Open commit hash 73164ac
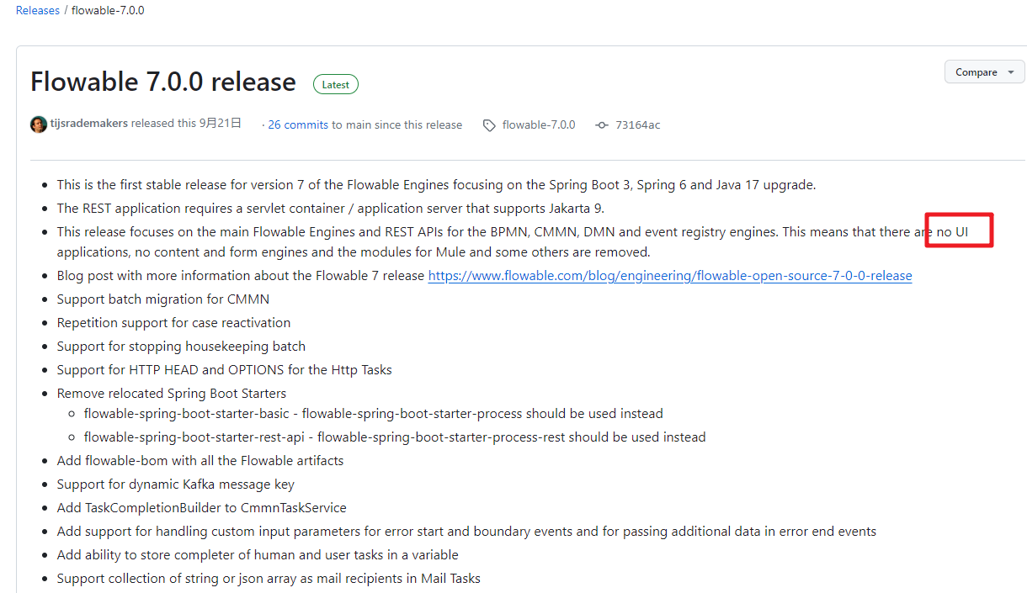Image resolution: width=1027 pixels, height=593 pixels. pyautogui.click(x=637, y=124)
